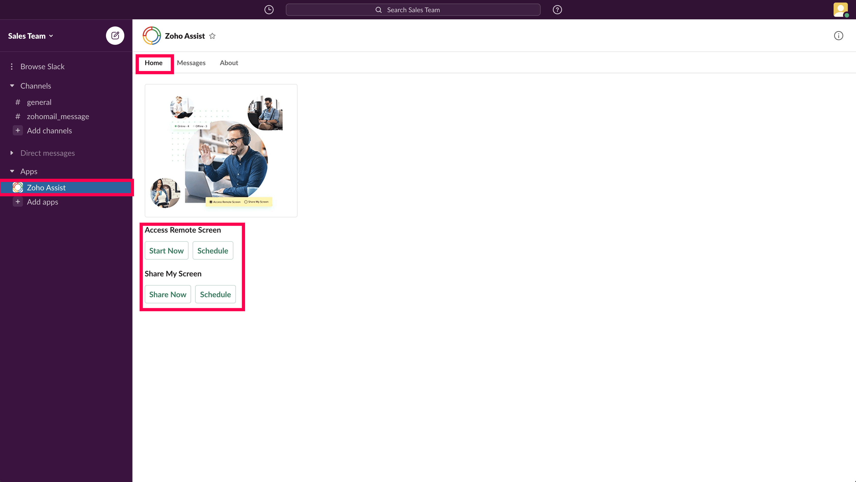856x482 pixels.
Task: Click the Start Now button
Action: (x=166, y=251)
